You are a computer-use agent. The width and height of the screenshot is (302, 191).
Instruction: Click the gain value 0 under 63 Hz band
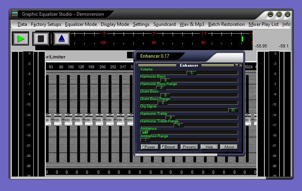pos(47,172)
